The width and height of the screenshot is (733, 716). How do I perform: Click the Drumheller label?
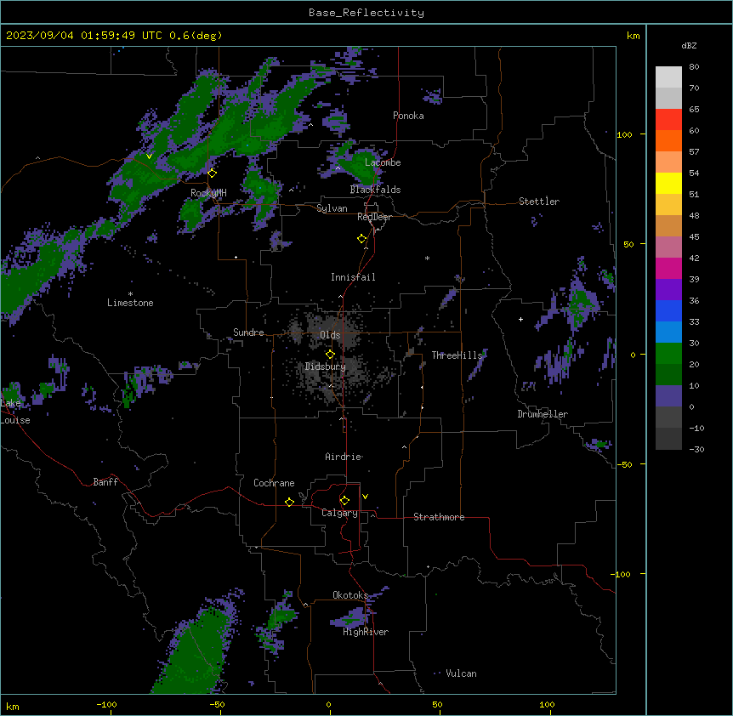coord(543,414)
